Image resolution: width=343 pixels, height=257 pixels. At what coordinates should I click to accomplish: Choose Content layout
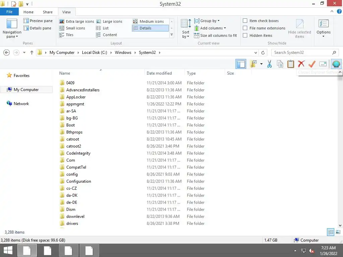coord(106,35)
